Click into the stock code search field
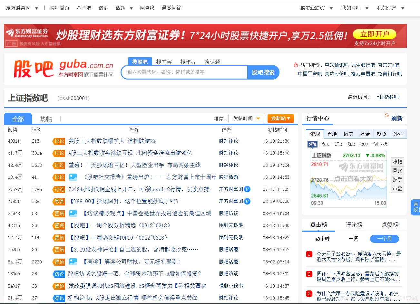 point(184,72)
